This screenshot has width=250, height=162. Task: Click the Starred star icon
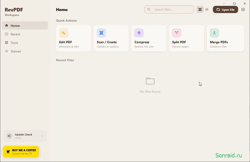pyautogui.click(x=6, y=51)
